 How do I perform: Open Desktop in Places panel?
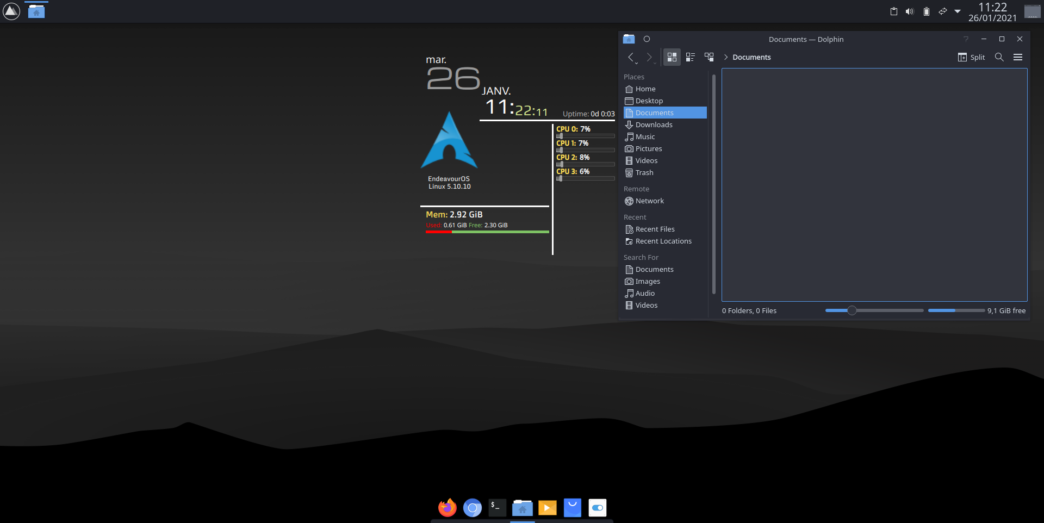(x=665, y=101)
